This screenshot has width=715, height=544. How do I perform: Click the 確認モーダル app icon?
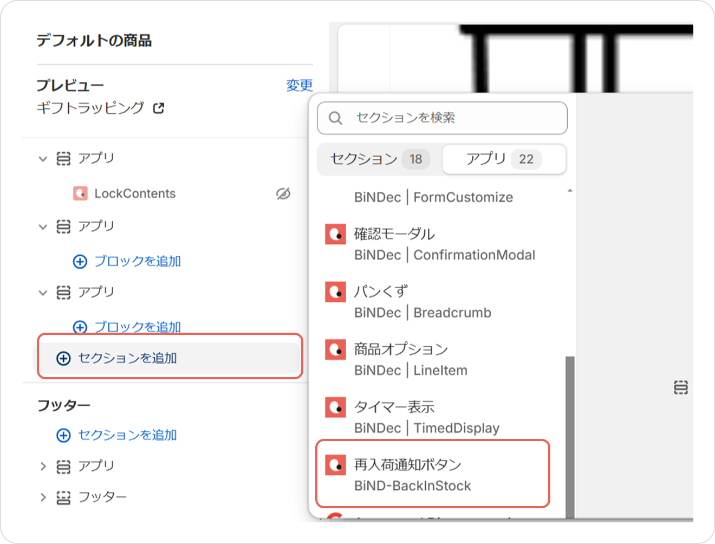click(335, 235)
